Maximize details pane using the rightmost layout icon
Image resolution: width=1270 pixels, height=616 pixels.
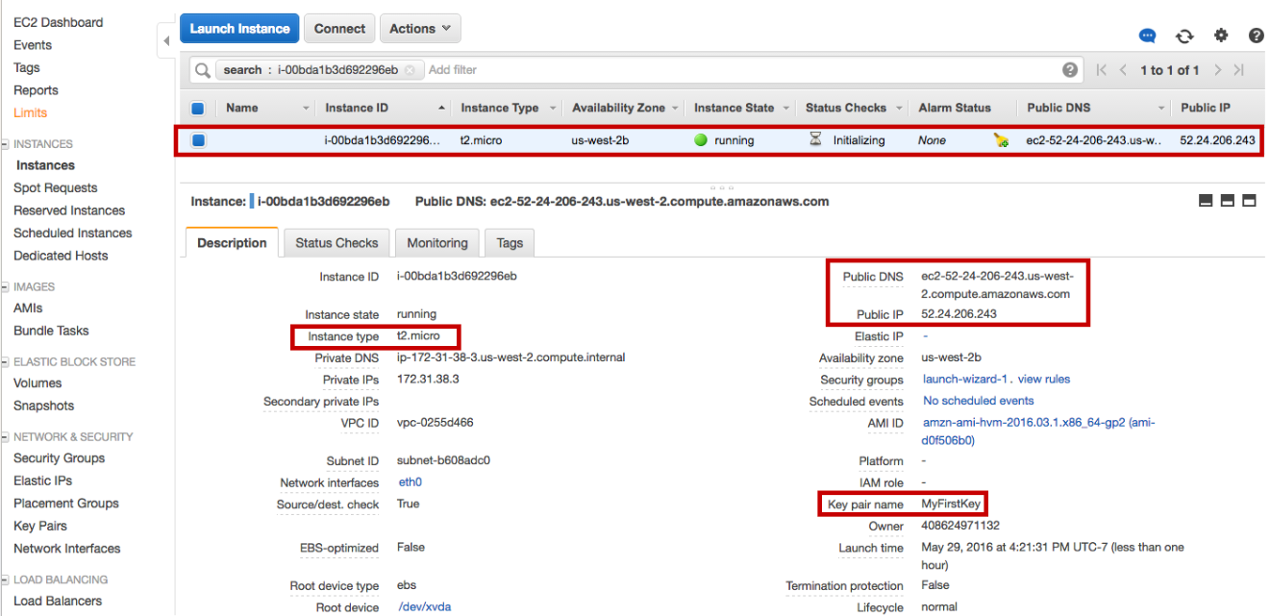[x=1249, y=201]
